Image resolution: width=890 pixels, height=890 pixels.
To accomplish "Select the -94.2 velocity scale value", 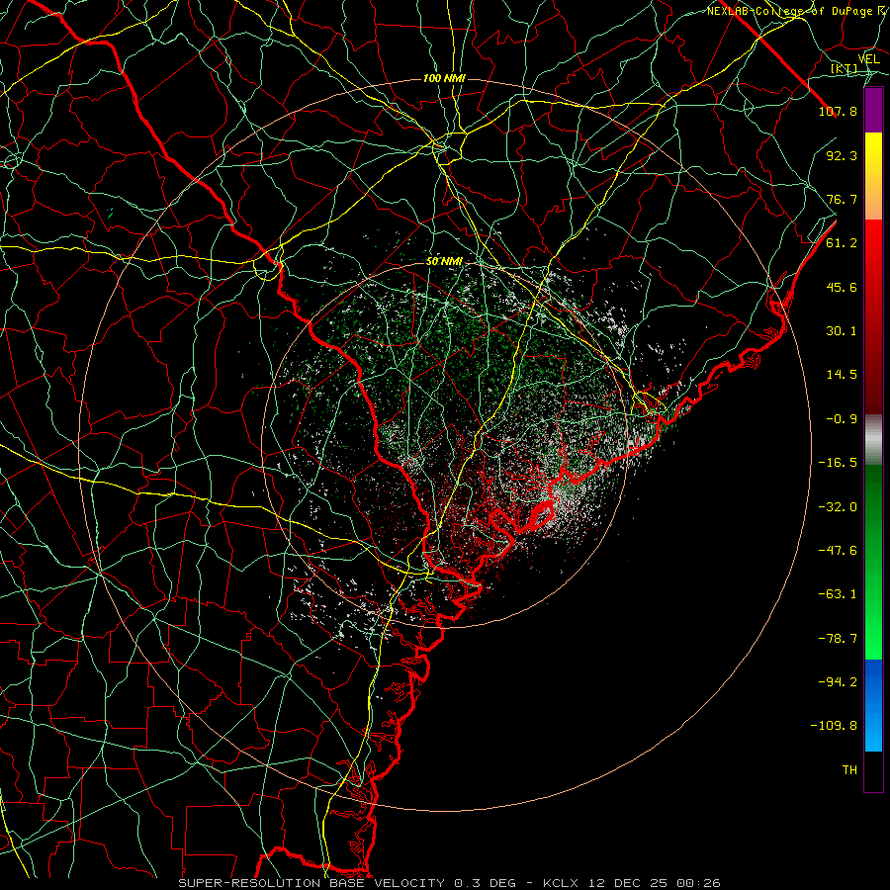I will 838,682.
